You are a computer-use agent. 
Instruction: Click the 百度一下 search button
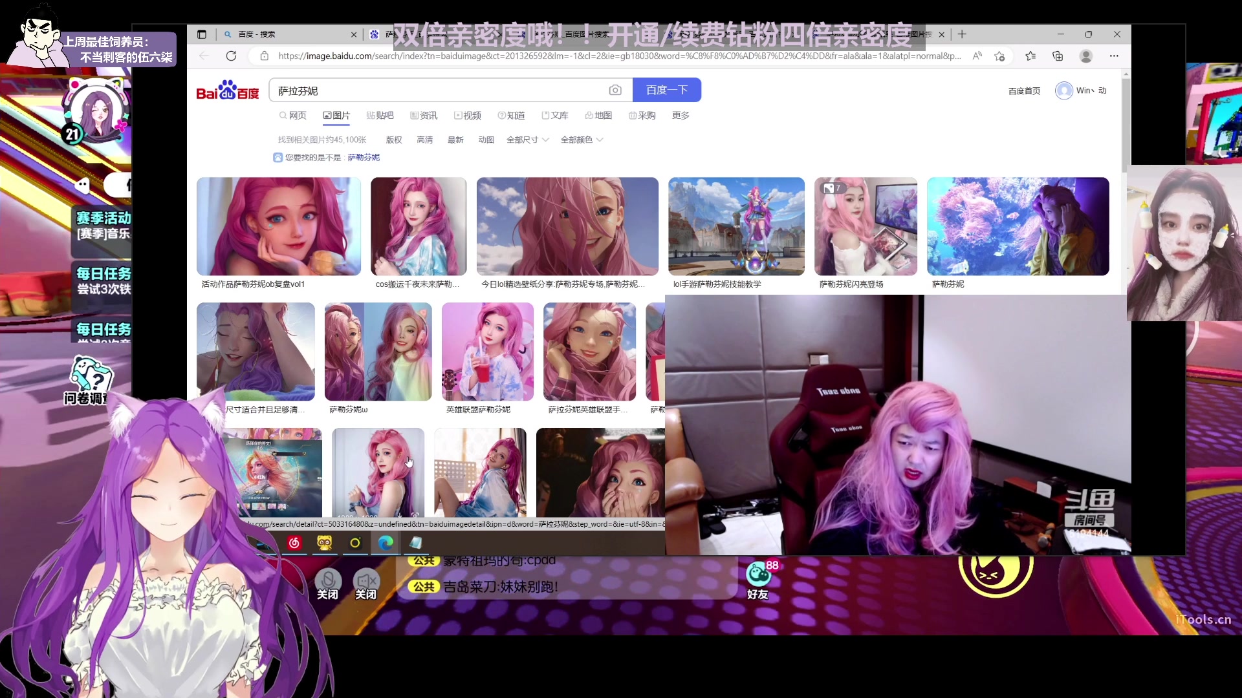point(667,90)
